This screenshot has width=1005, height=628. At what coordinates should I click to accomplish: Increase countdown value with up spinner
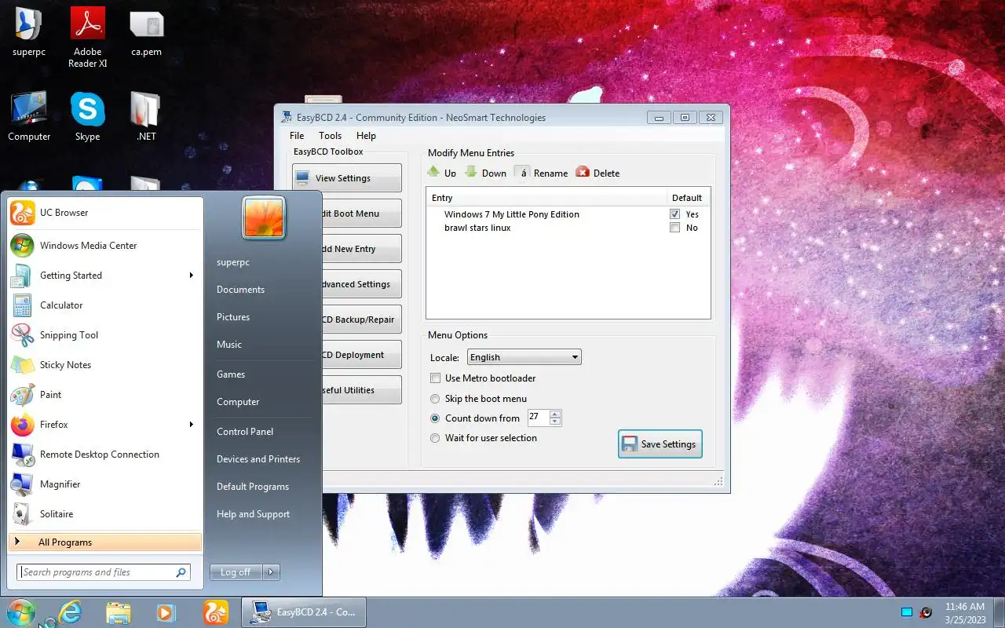(x=555, y=414)
